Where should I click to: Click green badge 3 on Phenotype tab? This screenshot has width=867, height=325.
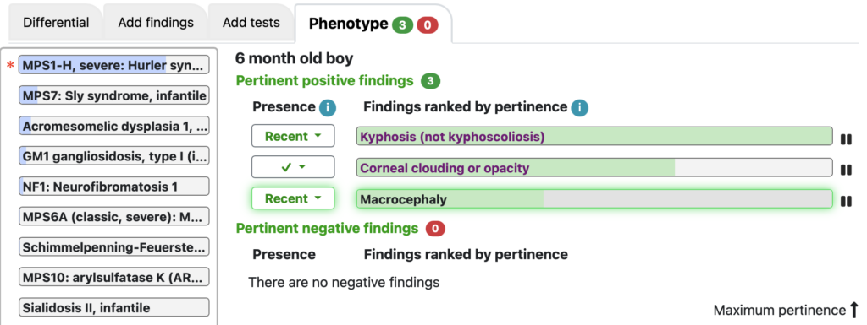[402, 24]
